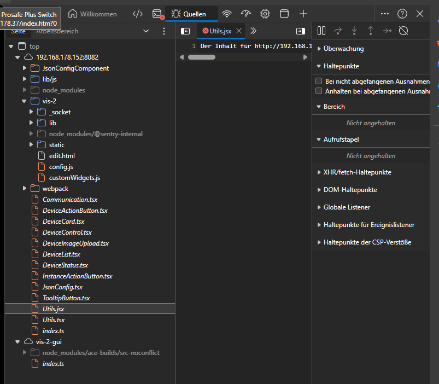Hide the navigator sidebar pane
This screenshot has height=384, width=439.
tap(185, 31)
